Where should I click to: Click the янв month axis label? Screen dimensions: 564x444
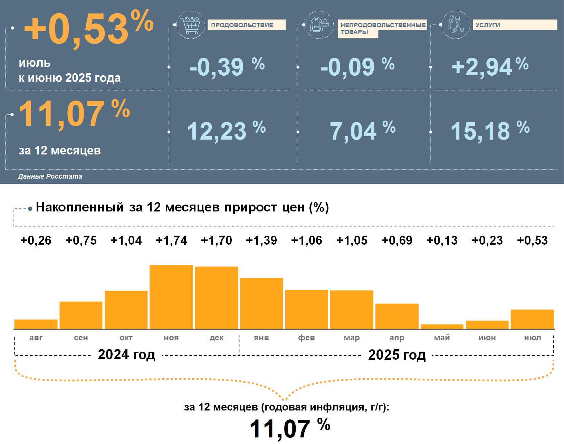tap(261, 338)
